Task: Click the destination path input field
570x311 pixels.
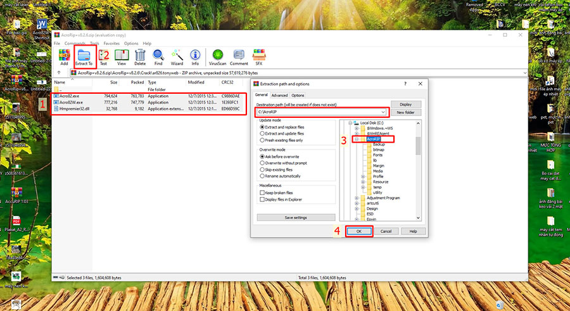Action: 321,112
